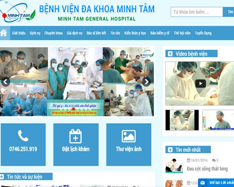The image size is (234, 187).
Task: Click the Để lại lời nhắn button
Action: coord(216,183)
